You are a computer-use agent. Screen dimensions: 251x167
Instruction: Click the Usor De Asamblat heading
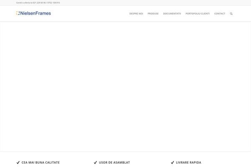115,162
